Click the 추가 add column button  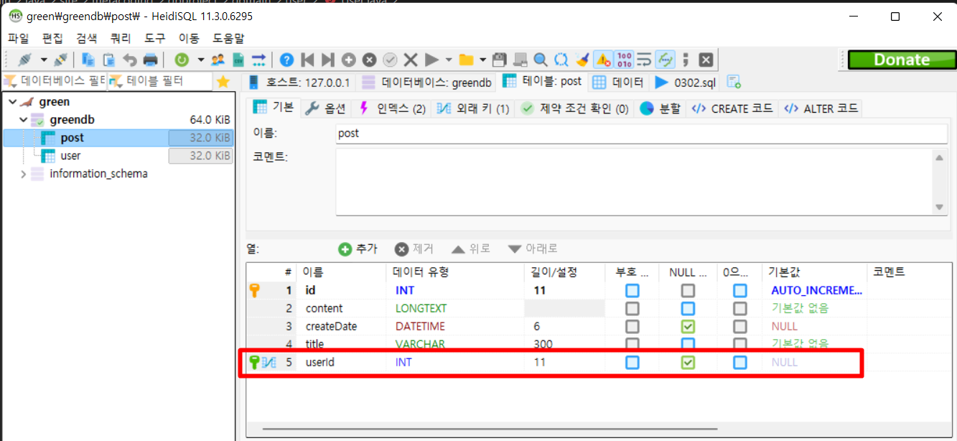[358, 249]
